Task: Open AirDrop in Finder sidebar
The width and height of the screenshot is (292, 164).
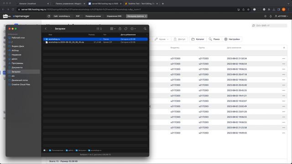Action: point(15,51)
